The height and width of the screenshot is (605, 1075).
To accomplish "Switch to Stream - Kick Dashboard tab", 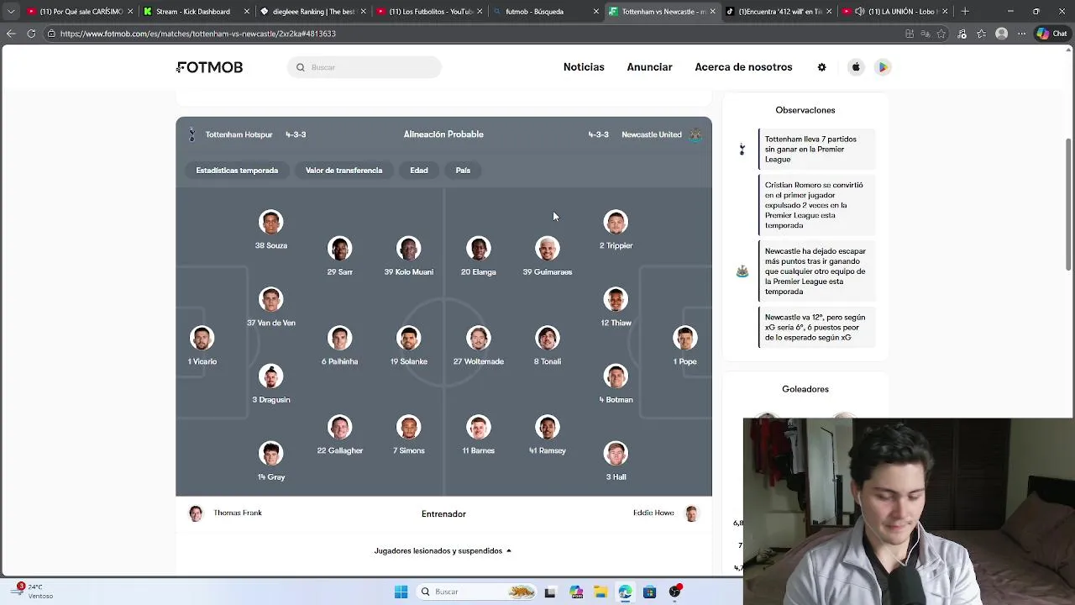I will click(196, 12).
